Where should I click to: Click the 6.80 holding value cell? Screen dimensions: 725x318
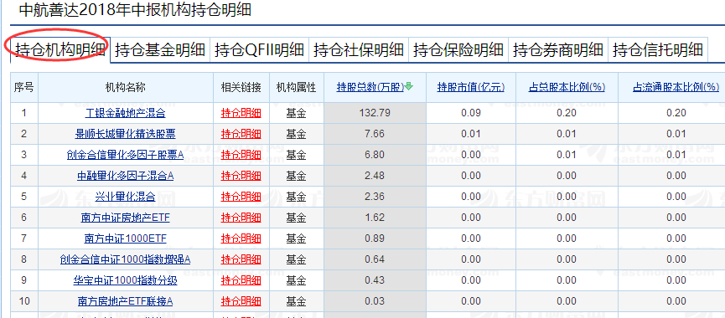(x=375, y=155)
